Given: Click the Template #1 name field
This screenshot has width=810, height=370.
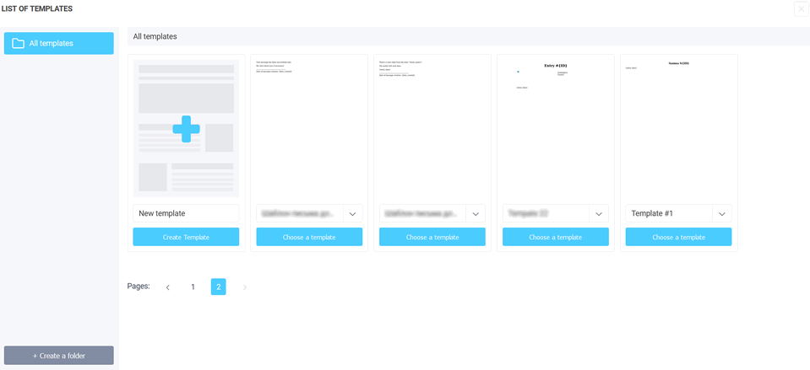Looking at the screenshot, I should coord(668,214).
